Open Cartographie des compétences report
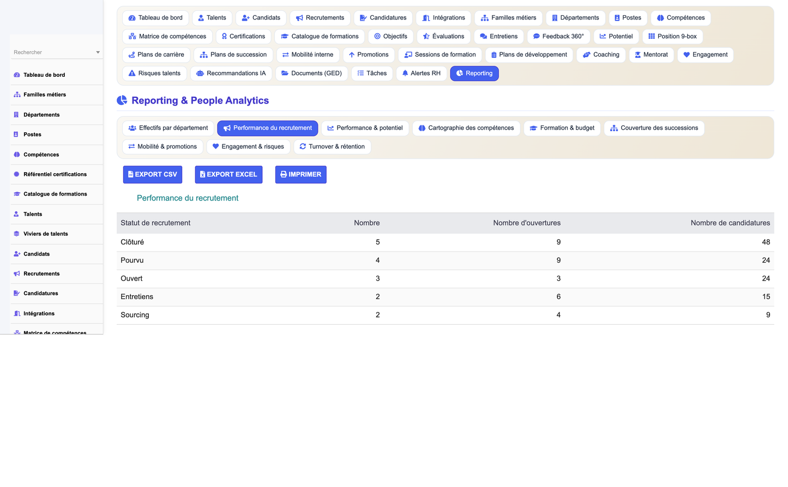Screen dimensions: 788x487 pyautogui.click(x=466, y=128)
